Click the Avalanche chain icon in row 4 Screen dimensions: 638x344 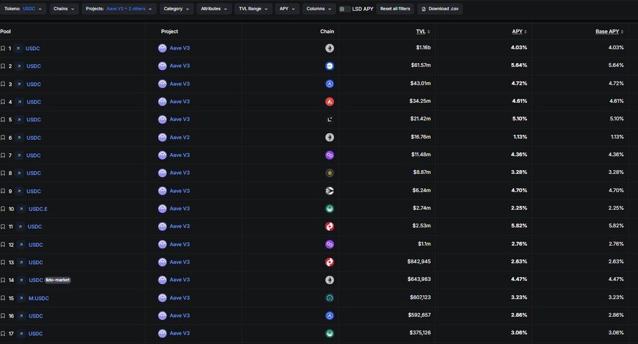(x=330, y=101)
